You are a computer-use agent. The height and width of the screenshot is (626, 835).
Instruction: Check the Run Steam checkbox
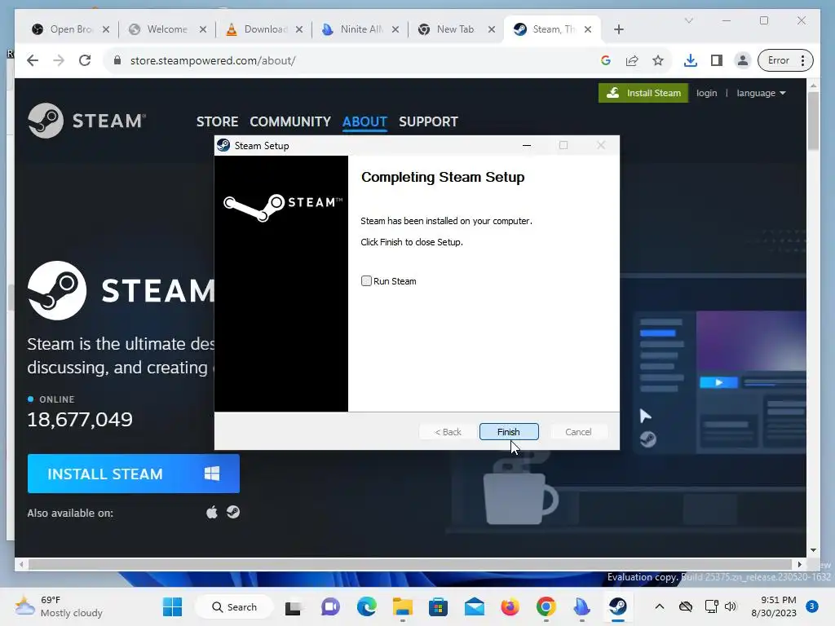[x=366, y=280]
